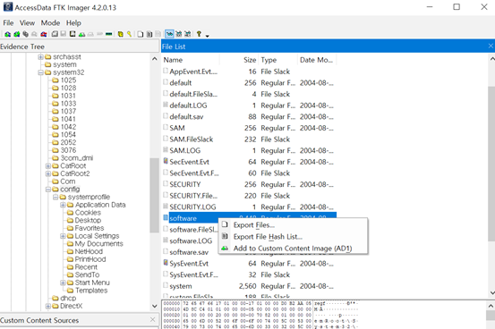Expand the CatRoot2 folder node
495x329 pixels.
(x=48, y=173)
